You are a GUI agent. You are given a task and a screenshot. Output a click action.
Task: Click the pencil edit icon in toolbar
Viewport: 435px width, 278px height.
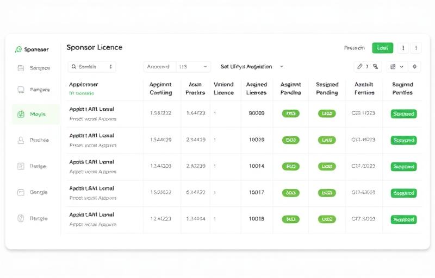[x=359, y=66]
